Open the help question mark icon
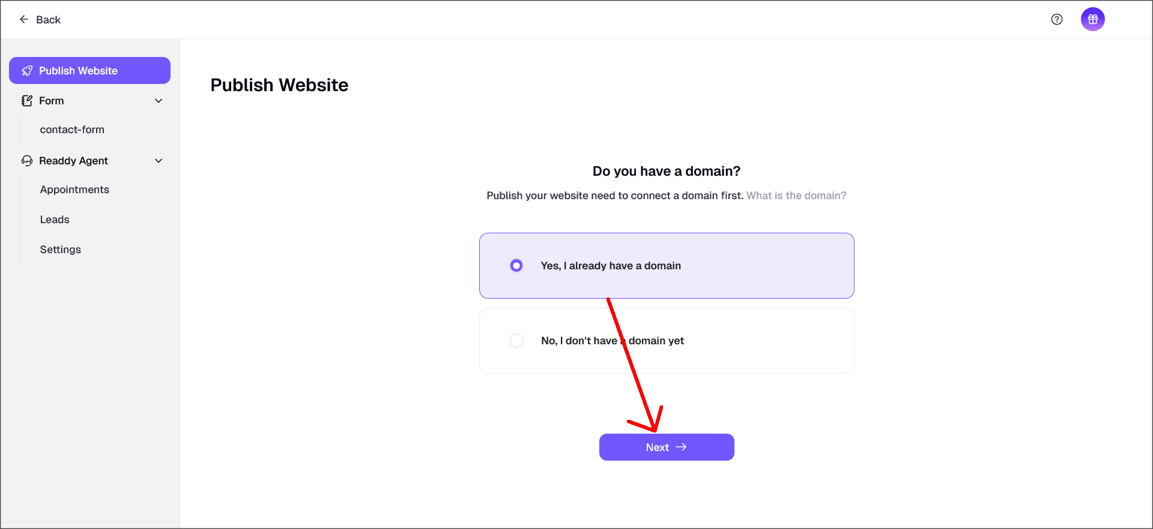Screen dimensions: 1153x529 pyautogui.click(x=1056, y=19)
